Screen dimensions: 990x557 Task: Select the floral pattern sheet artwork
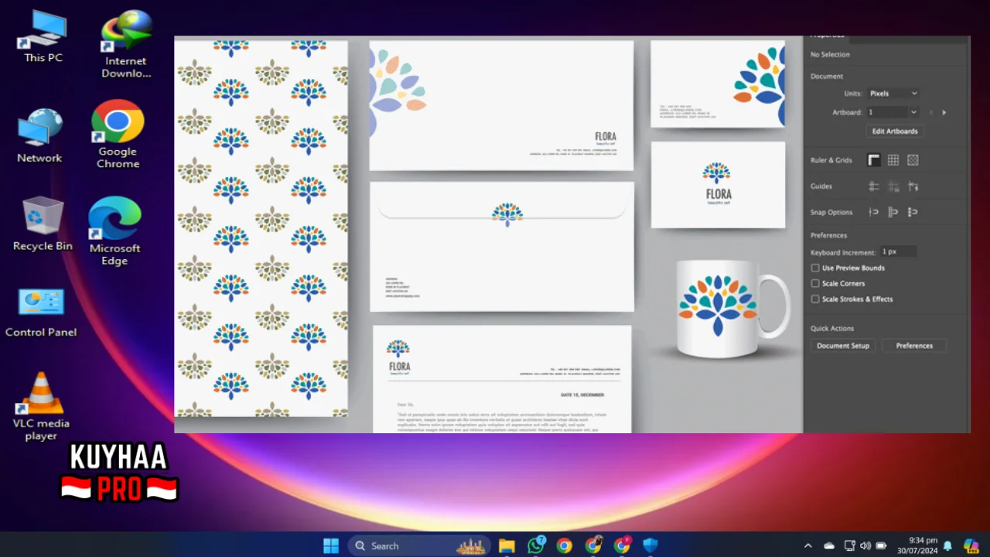click(261, 228)
